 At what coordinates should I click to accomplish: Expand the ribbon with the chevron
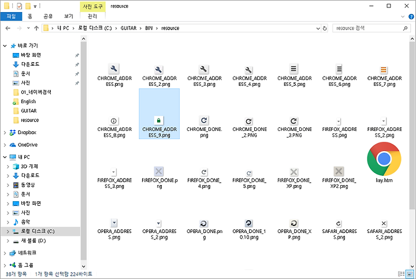403,16
